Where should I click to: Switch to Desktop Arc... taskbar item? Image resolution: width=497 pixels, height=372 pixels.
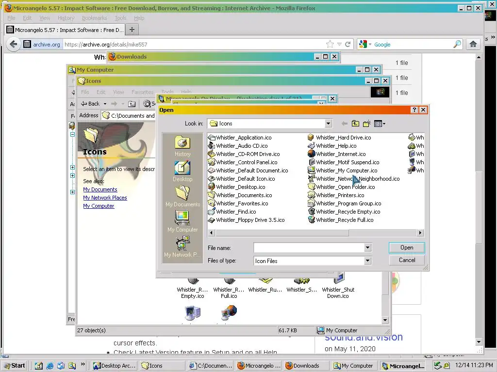click(115, 366)
